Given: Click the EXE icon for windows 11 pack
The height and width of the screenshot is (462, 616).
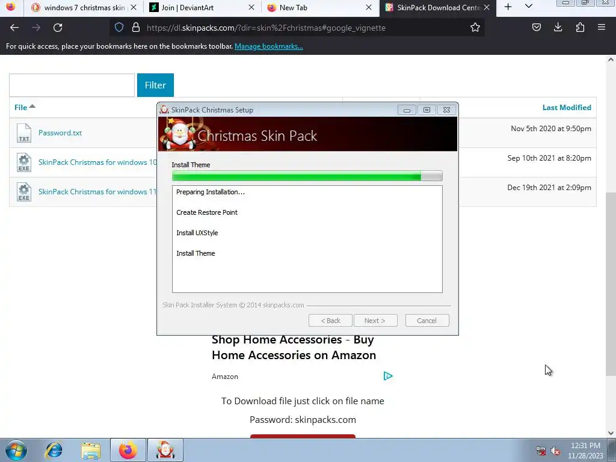Looking at the screenshot, I should 24,192.
